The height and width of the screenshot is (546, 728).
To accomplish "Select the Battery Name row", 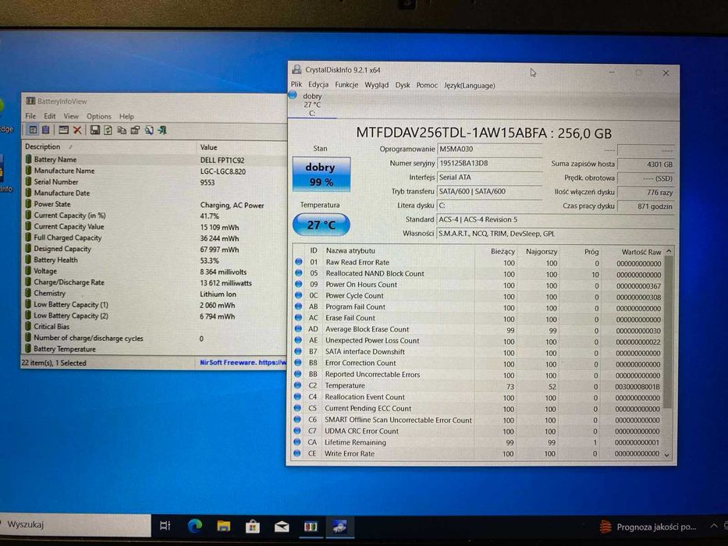I will tap(154, 160).
